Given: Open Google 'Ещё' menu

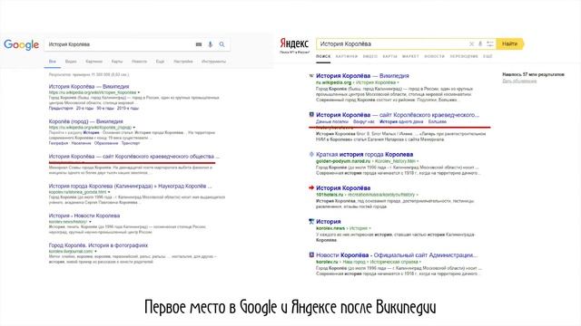Looking at the screenshot, I should 160,62.
